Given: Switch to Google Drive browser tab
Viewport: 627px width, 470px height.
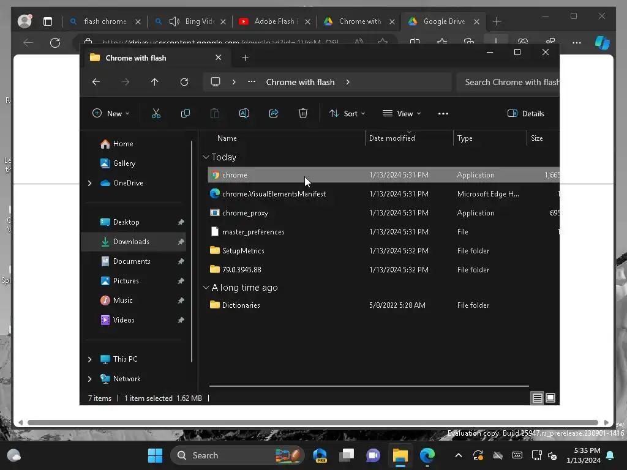Looking at the screenshot, I should [x=444, y=21].
